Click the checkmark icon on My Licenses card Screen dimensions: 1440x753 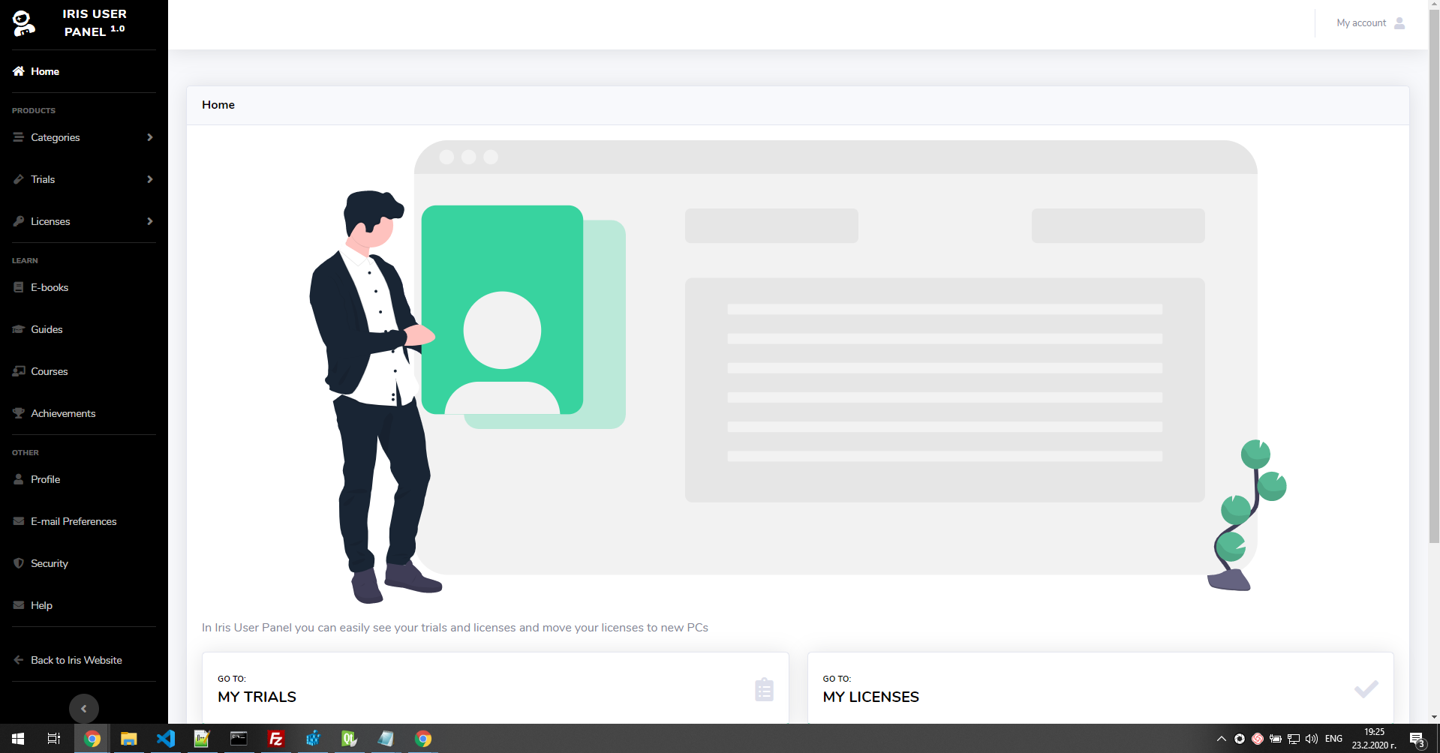click(x=1366, y=688)
